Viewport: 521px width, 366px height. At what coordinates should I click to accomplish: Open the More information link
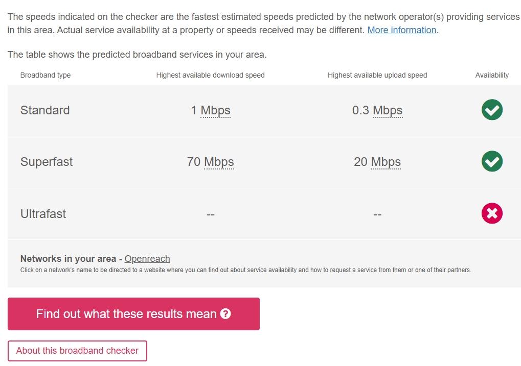pos(402,30)
